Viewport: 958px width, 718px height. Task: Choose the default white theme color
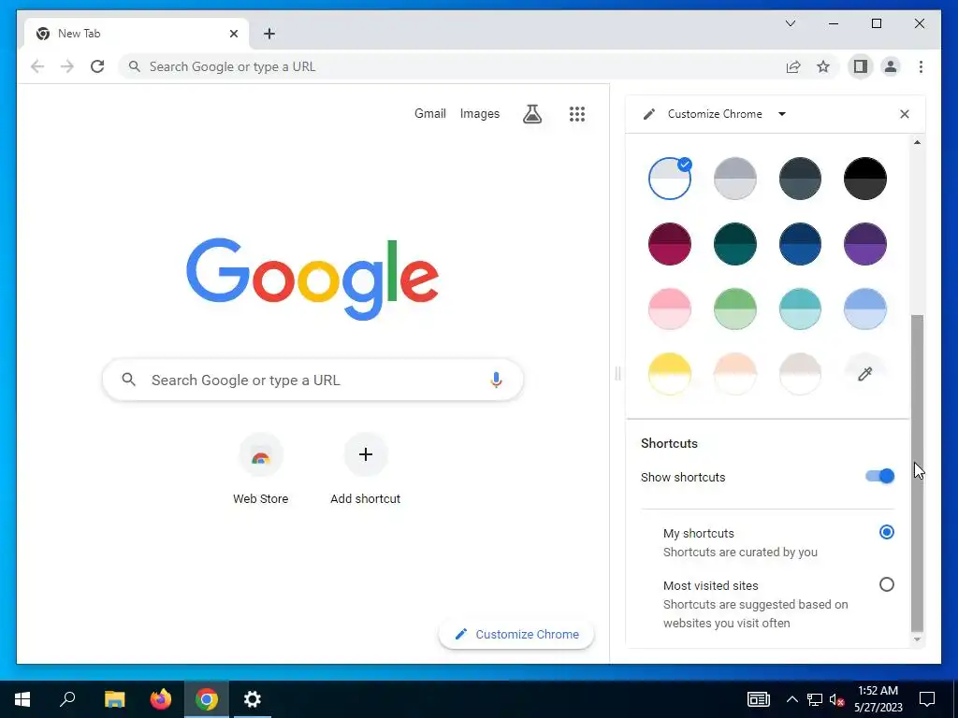pos(670,179)
